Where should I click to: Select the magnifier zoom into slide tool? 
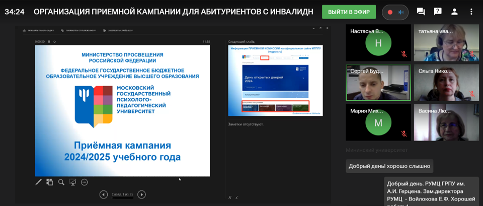point(61,182)
